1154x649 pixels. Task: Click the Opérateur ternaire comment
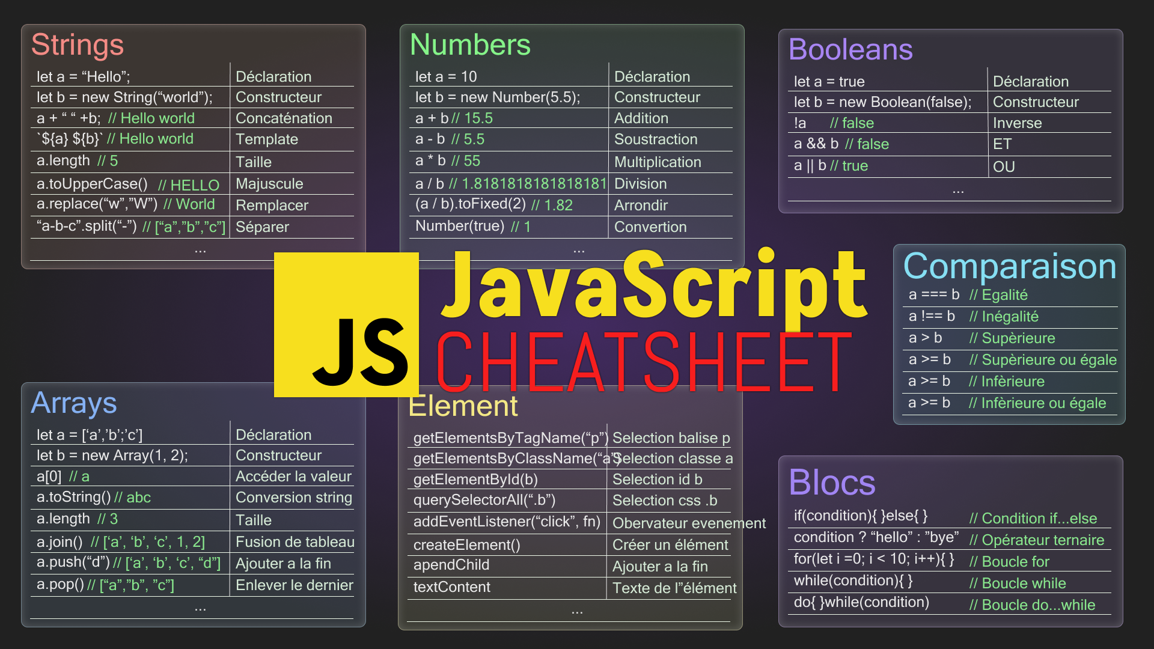(1037, 540)
